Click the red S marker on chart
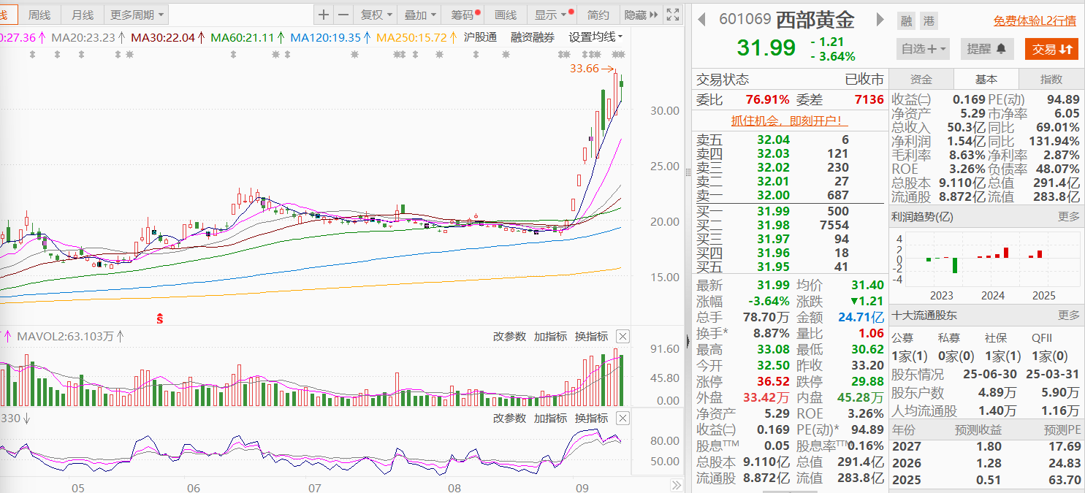Viewport: 1085px width, 493px height. coord(159,318)
